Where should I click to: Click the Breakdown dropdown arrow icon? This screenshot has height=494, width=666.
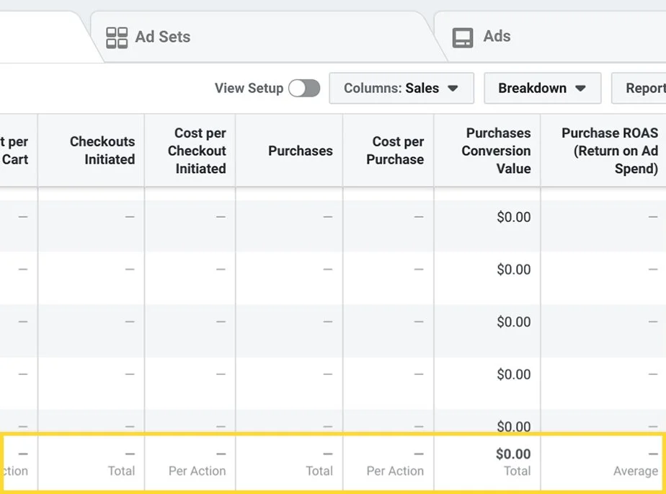(580, 88)
